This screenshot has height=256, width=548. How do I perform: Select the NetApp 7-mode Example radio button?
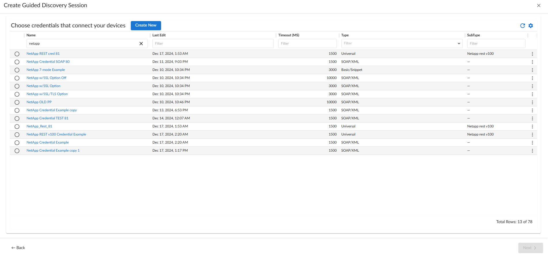17,70
